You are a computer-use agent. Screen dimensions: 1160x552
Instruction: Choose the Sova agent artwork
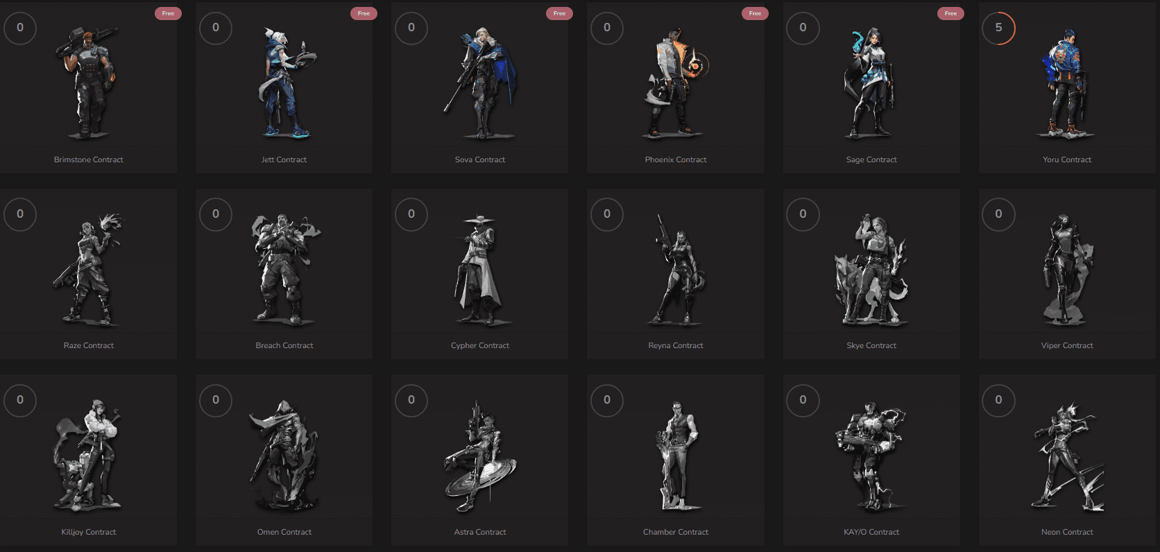tap(480, 82)
